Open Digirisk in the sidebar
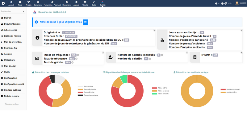 [6, 18]
